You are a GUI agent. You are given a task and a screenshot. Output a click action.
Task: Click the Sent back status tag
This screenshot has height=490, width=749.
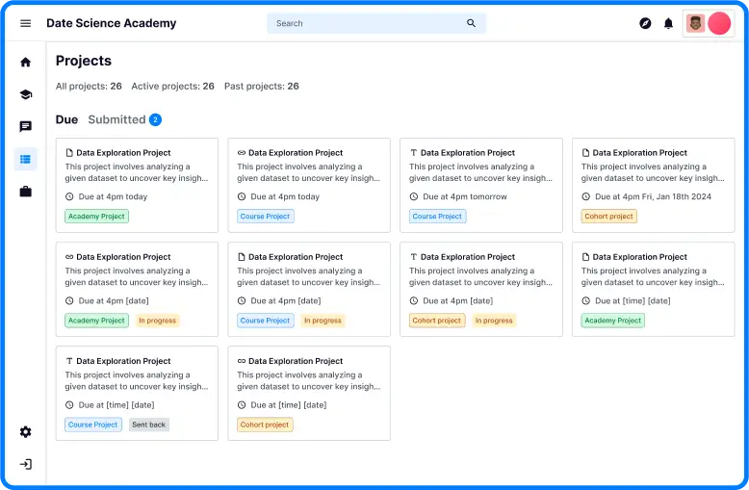(x=148, y=425)
